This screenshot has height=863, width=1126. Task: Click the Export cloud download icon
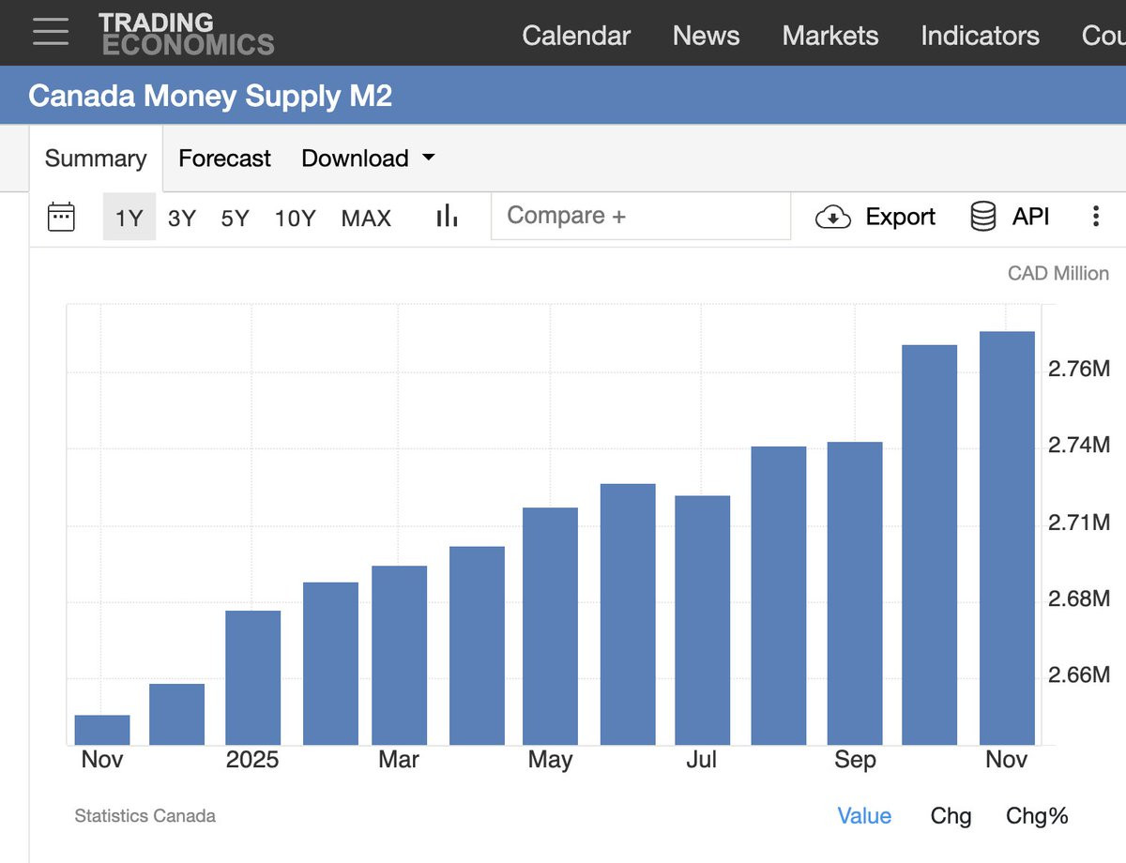[832, 218]
